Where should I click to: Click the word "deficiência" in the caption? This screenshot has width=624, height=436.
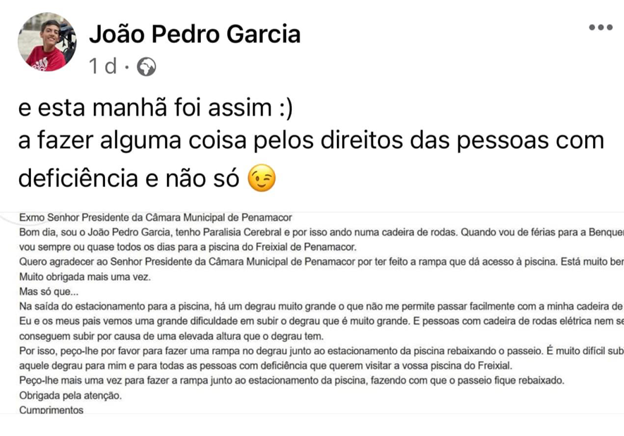[79, 179]
